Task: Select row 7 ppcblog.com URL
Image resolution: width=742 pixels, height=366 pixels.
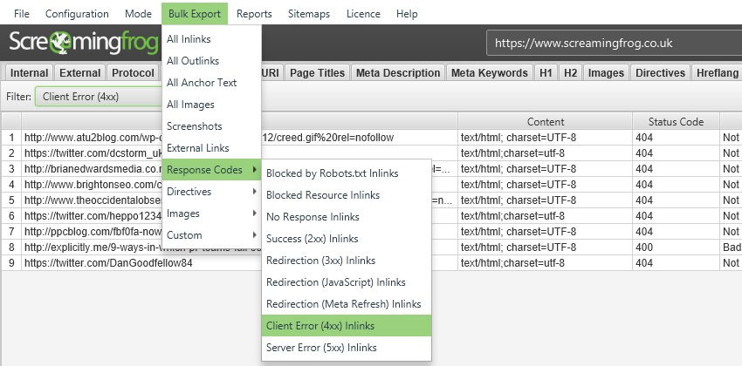Action: tap(93, 232)
